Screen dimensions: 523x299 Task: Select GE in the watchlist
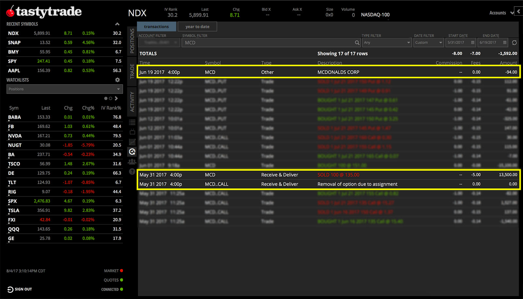pos(65,238)
